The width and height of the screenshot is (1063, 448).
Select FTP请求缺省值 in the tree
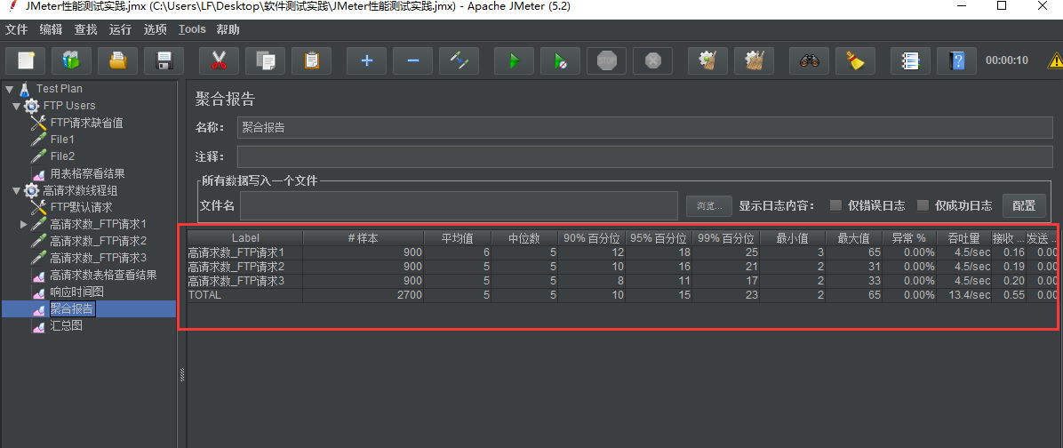tap(86, 123)
